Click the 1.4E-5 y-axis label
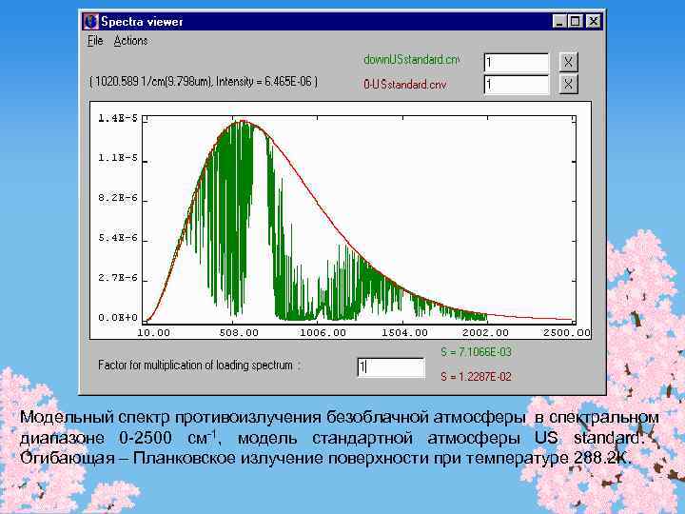Viewport: 685px width, 514px height. pyautogui.click(x=118, y=118)
